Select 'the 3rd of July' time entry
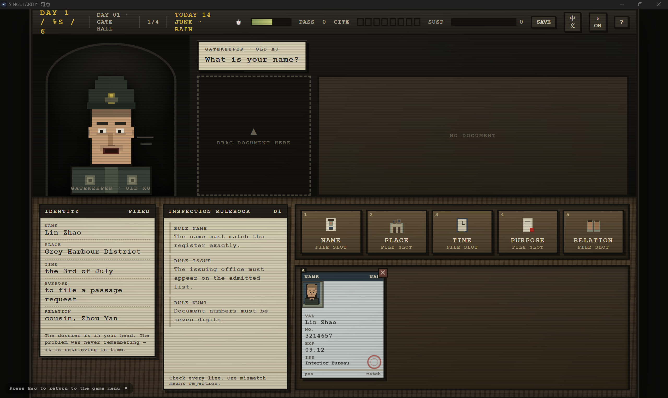This screenshot has width=668, height=398. 79,271
